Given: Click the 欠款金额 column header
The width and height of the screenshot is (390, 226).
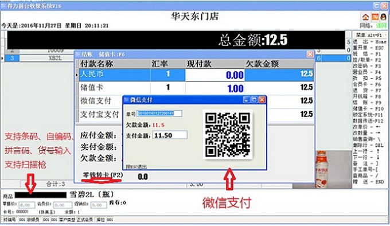Looking at the screenshot, I should [279, 64].
